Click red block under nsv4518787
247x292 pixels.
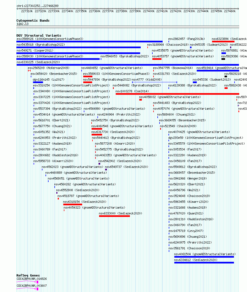tap(58, 199)
